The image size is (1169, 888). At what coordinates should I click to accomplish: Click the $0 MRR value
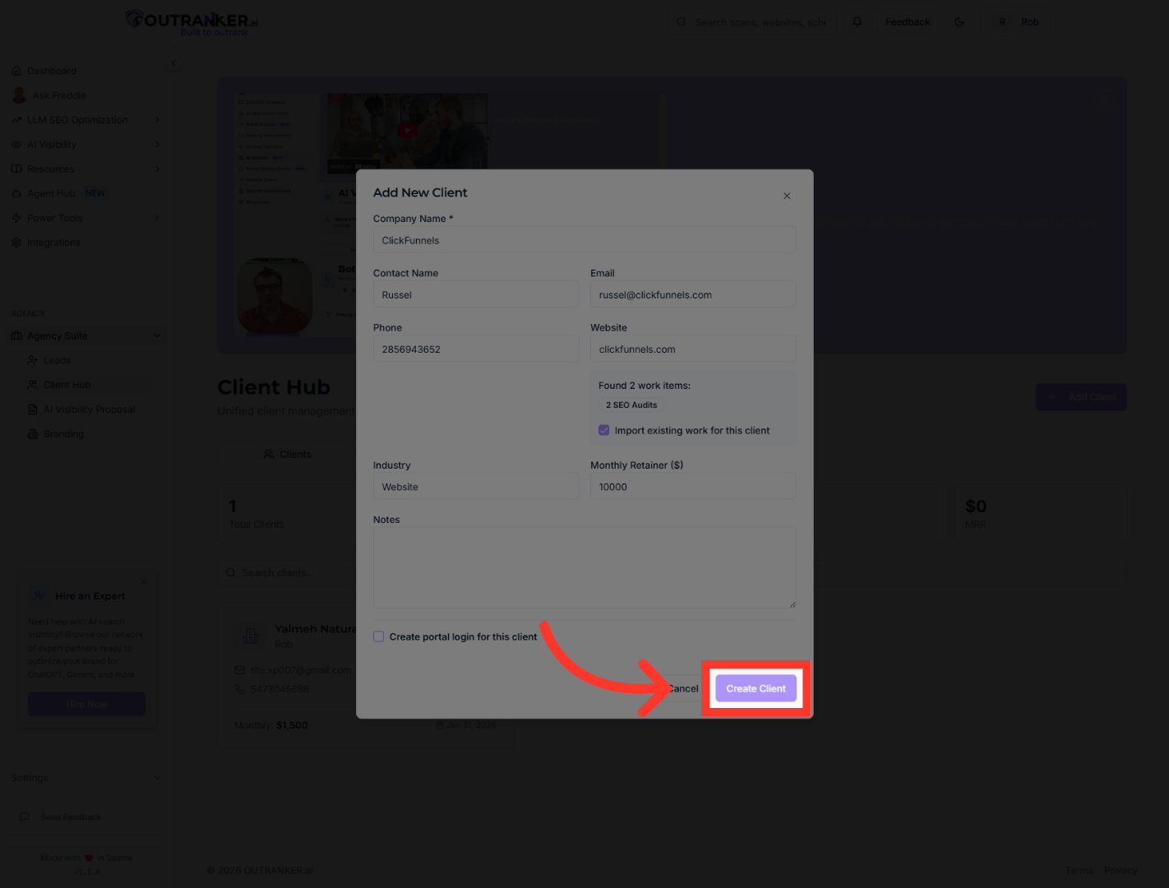(976, 506)
